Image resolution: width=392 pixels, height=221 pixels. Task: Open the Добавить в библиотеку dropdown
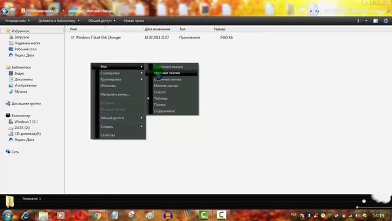(59, 21)
